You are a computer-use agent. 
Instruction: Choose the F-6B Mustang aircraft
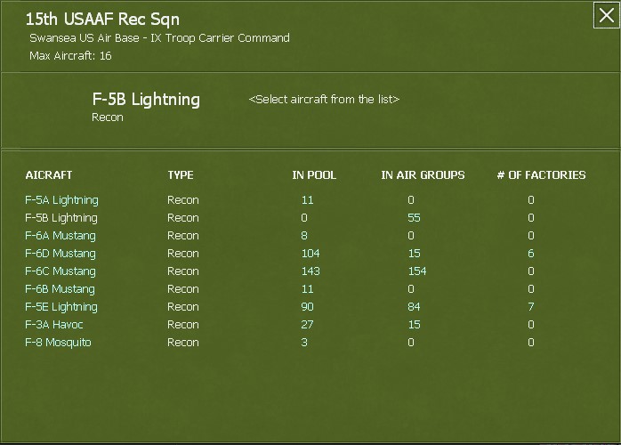tap(60, 289)
